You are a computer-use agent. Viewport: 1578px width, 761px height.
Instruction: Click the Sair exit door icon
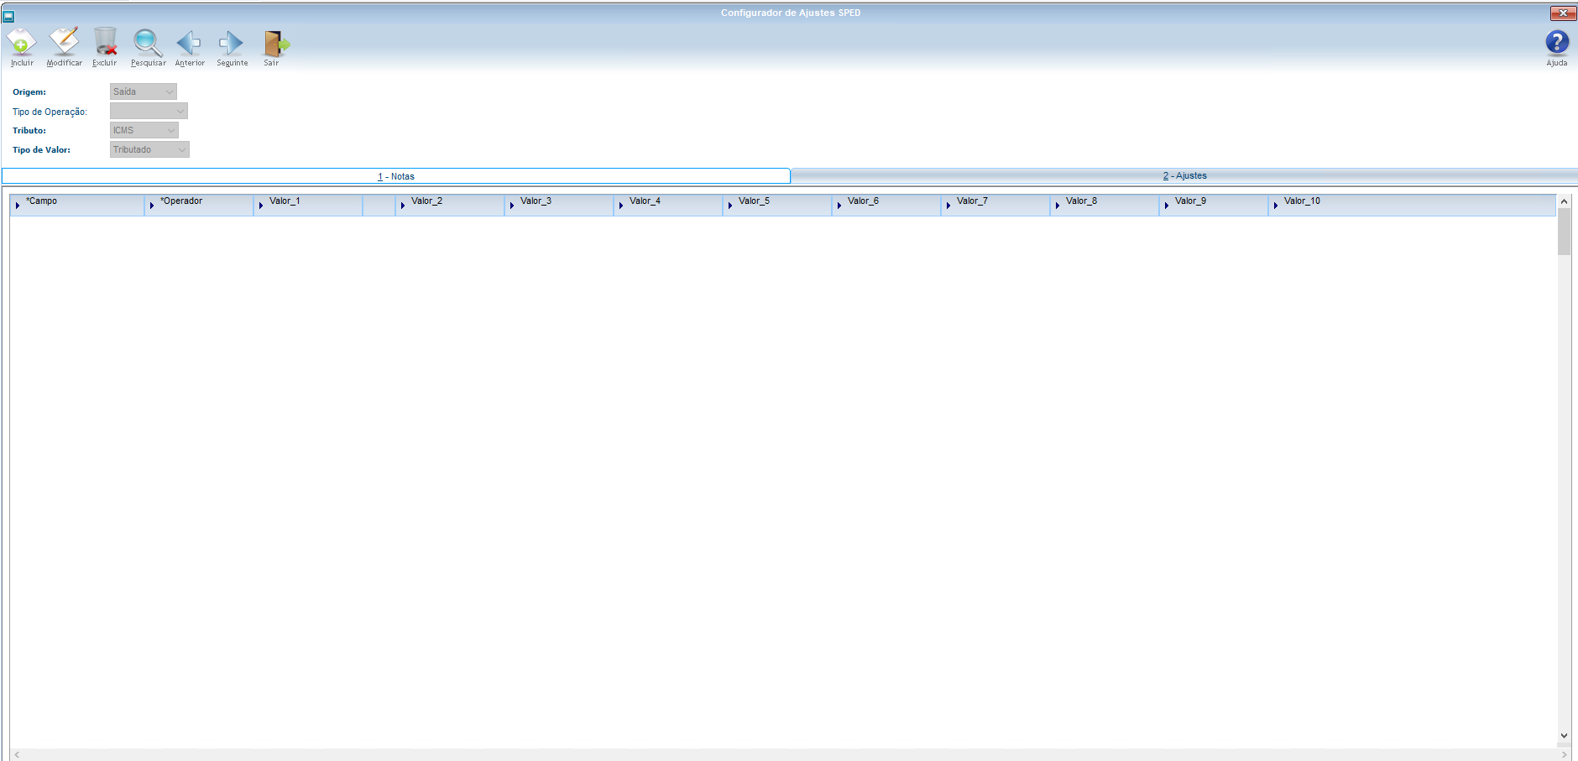pyautogui.click(x=275, y=42)
